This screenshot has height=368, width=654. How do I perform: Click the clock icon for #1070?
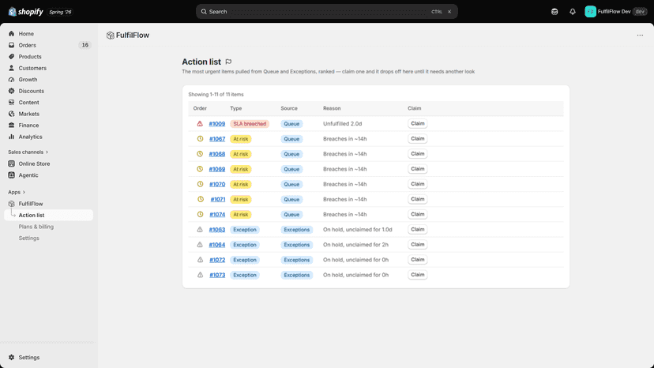(x=200, y=184)
